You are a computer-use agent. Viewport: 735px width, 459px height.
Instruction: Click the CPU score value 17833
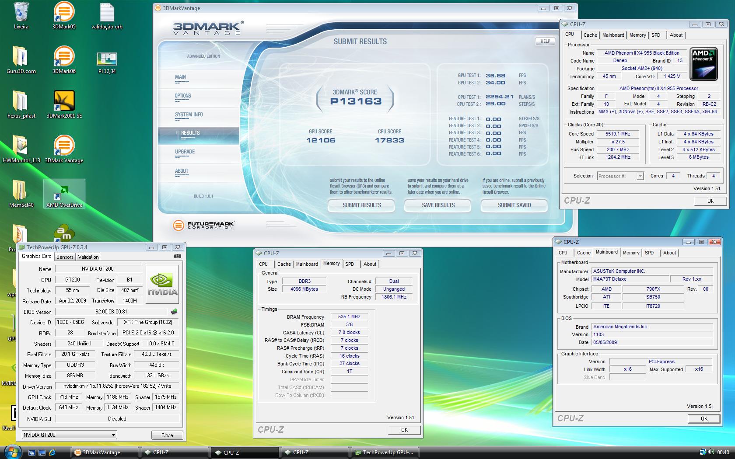(389, 140)
